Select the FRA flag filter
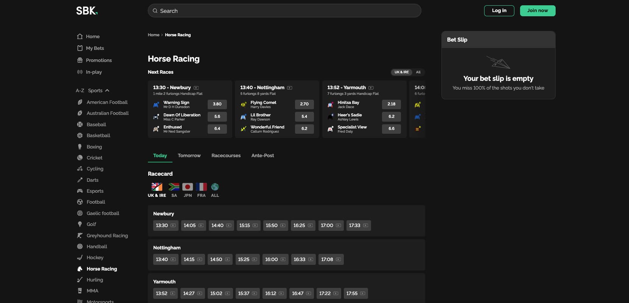Viewport: 629px width, 303px height. click(201, 190)
